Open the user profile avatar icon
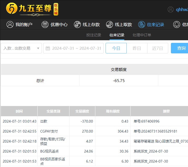This screenshot has width=188, height=167. pyautogui.click(x=171, y=9)
